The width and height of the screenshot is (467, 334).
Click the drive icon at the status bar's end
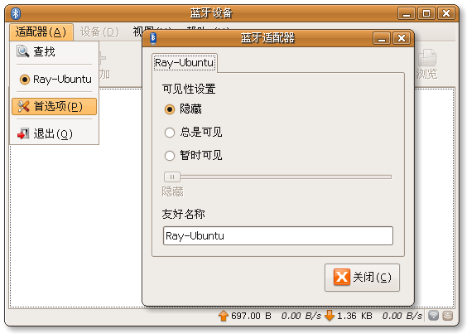click(x=448, y=316)
